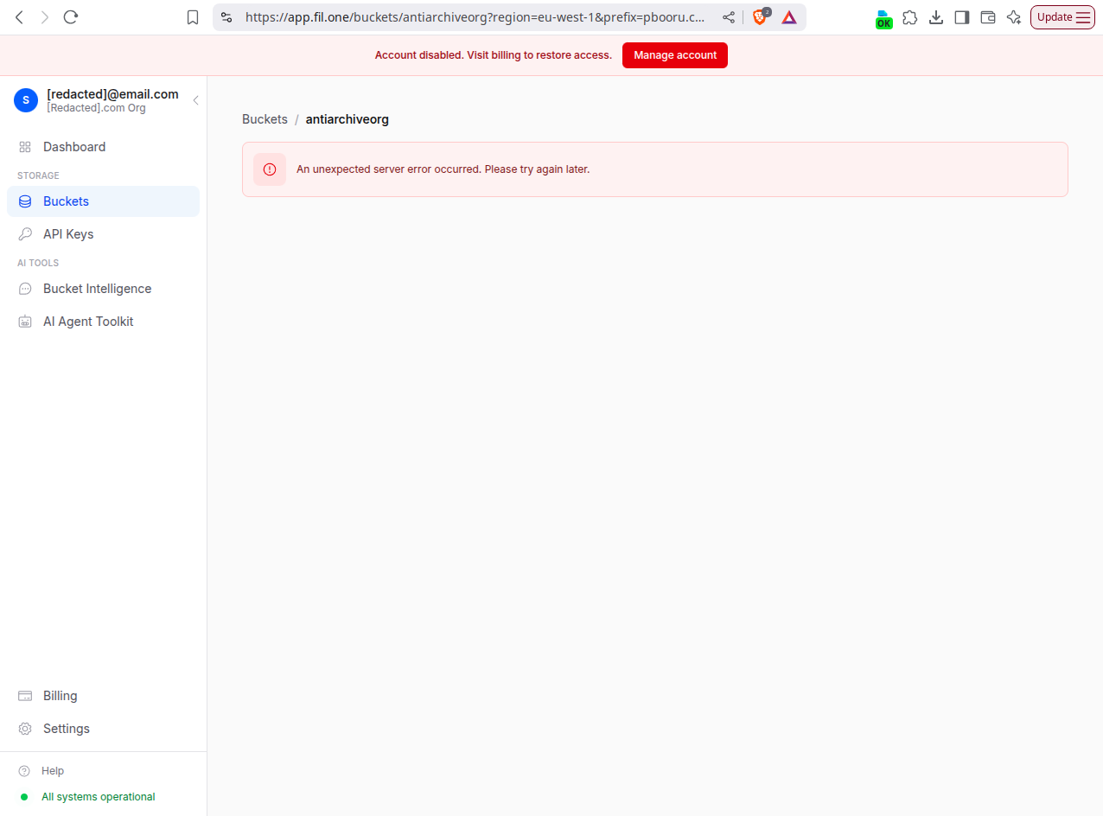Screen dimensions: 1103x816
Task: Click the blue S account avatar
Action: (x=26, y=100)
